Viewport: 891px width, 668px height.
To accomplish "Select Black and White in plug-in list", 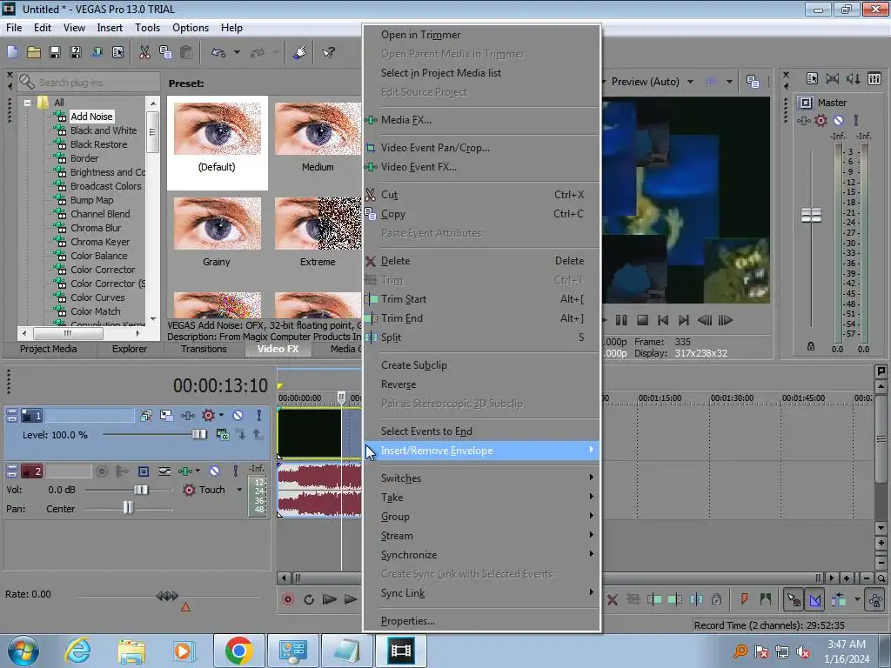I will (x=103, y=130).
